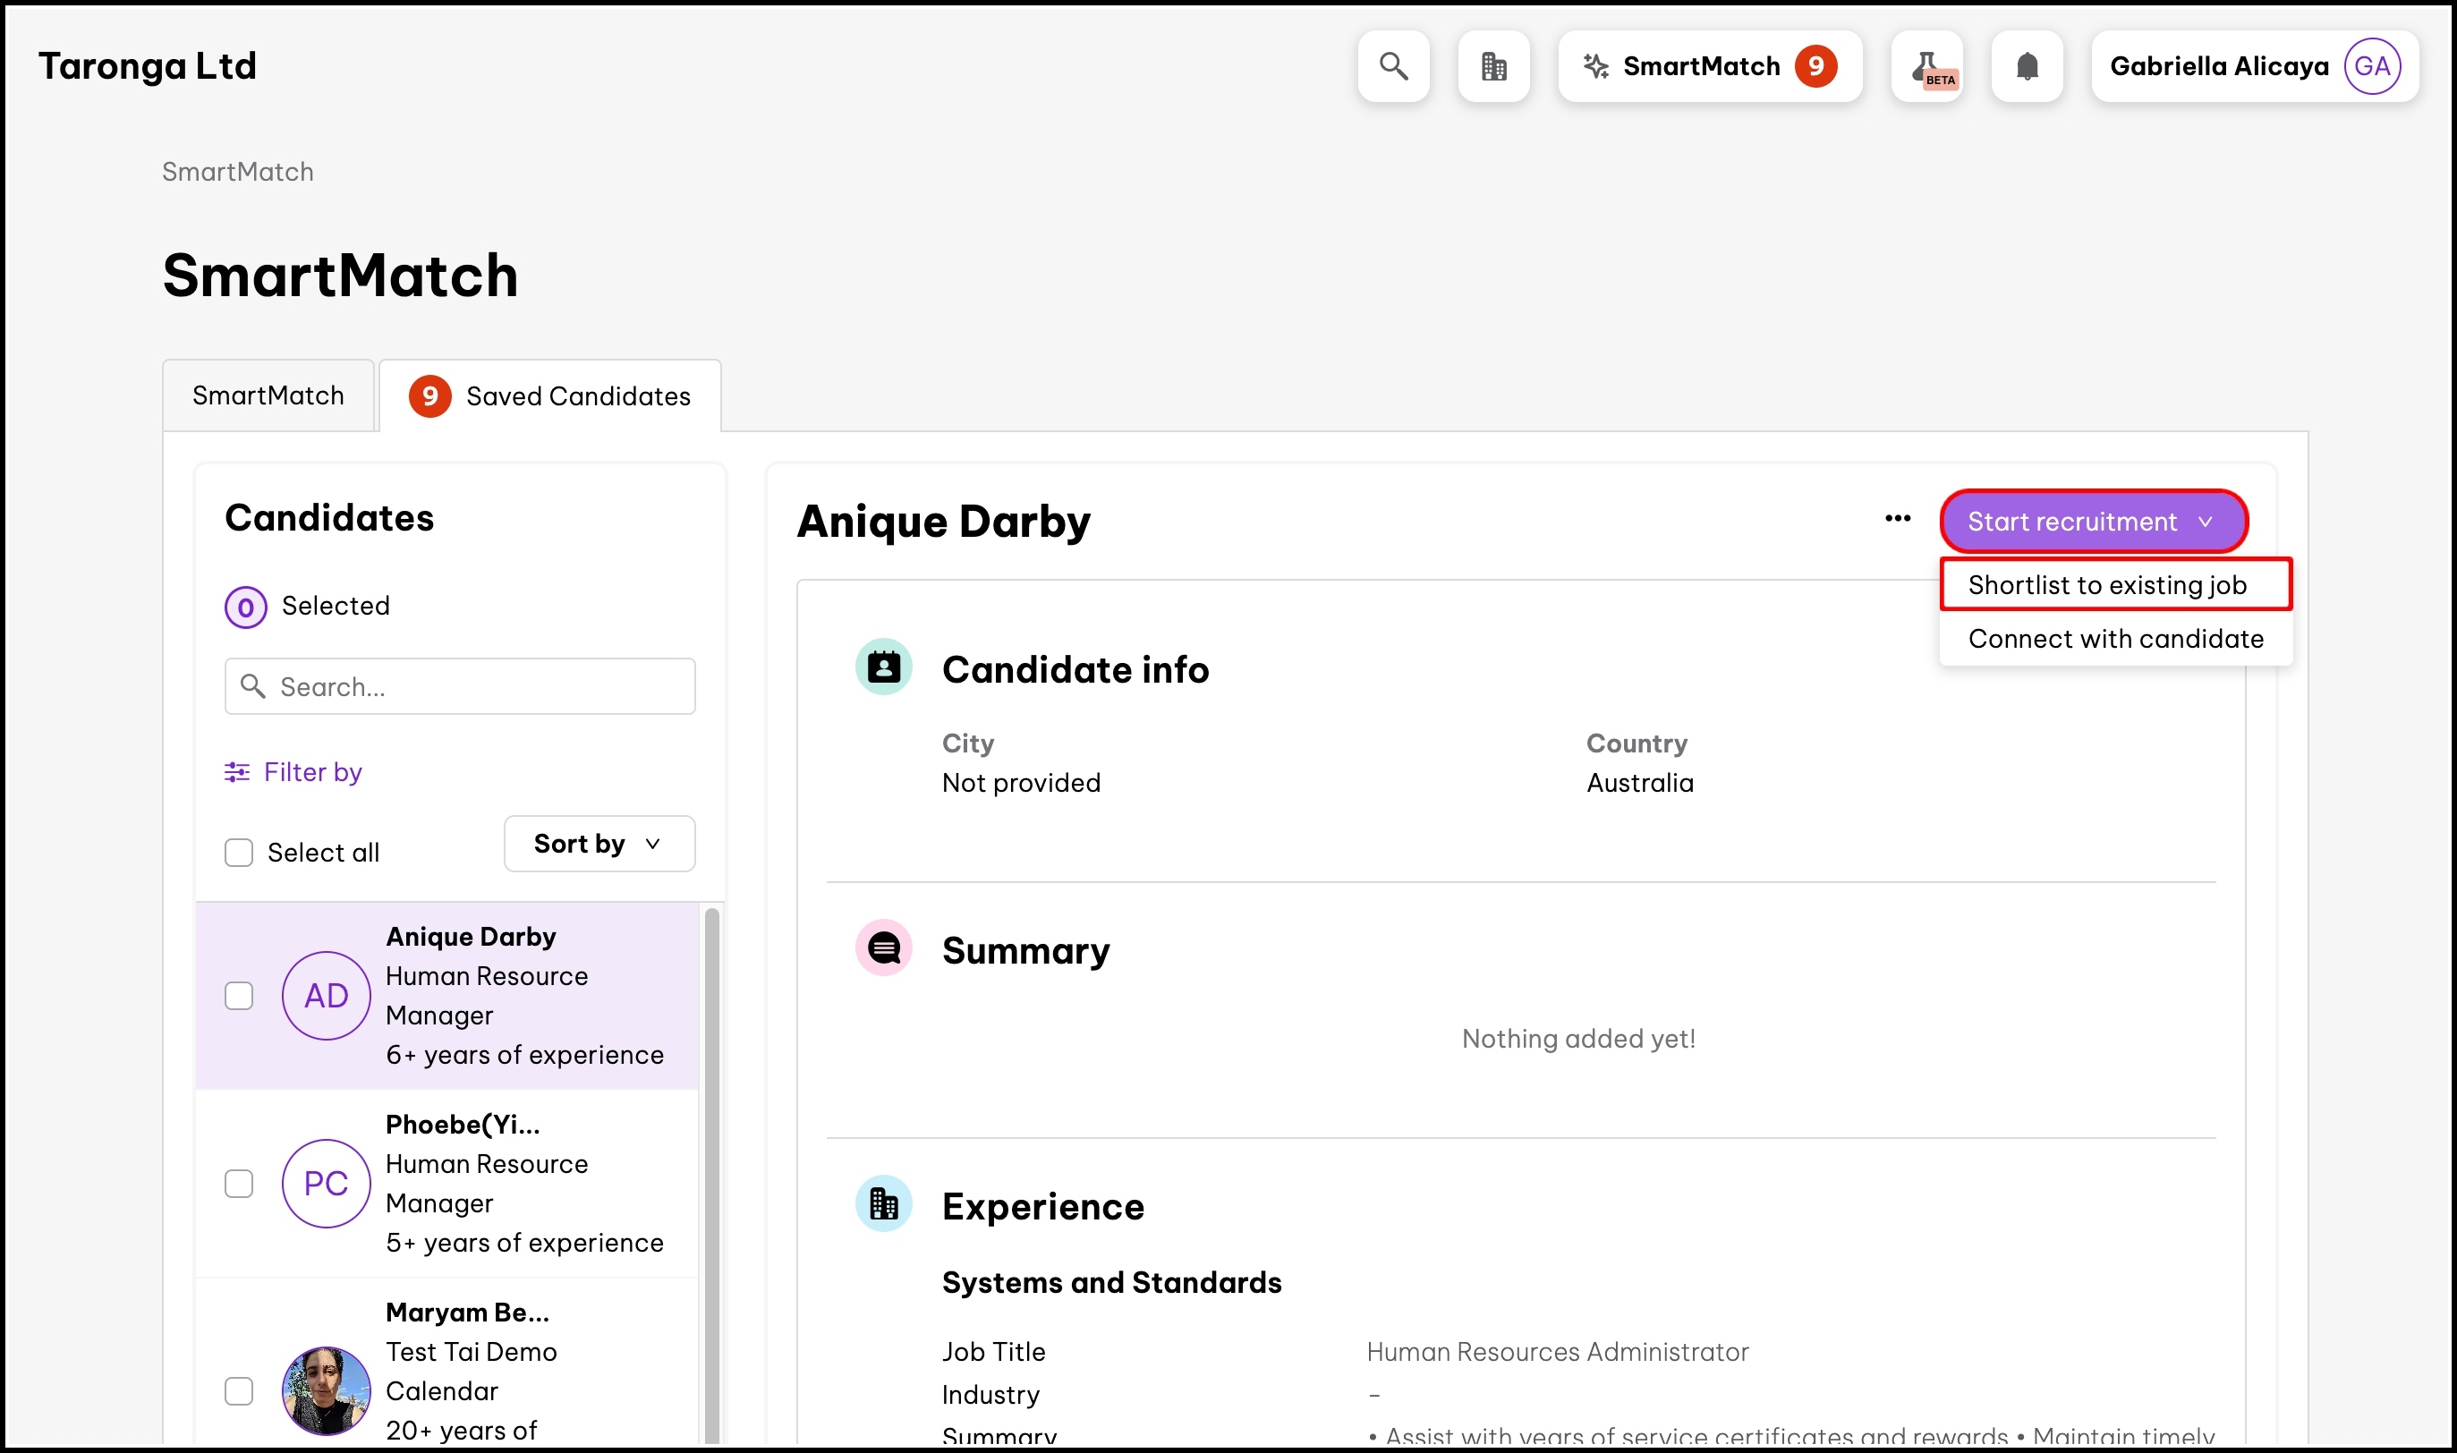Screen dimensions: 2457x1453
Task: Click 'Nothing added yet!' text
Action: pyautogui.click(x=1578, y=1039)
